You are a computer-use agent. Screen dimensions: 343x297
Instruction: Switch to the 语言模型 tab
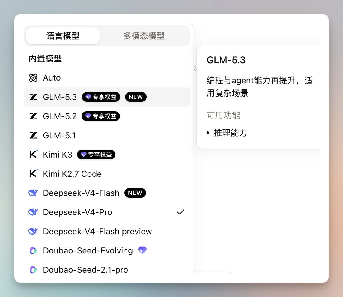tap(63, 36)
